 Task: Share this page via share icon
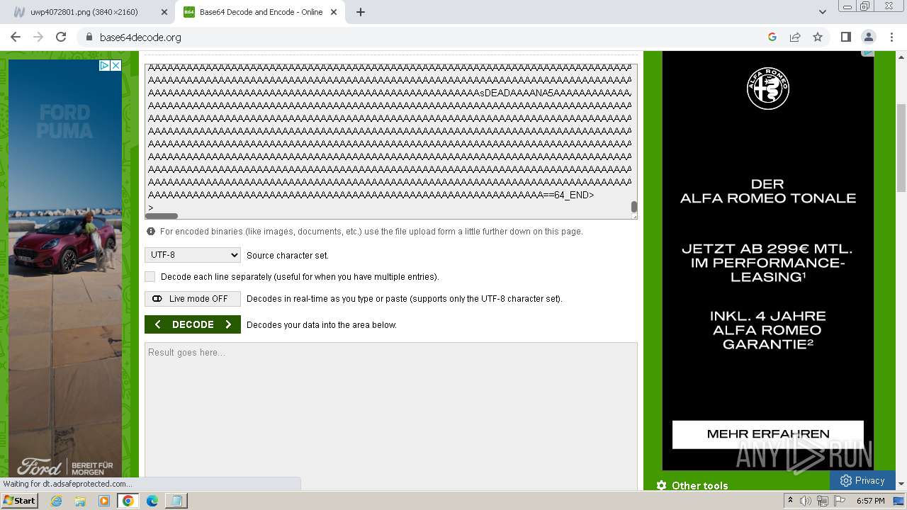(795, 37)
